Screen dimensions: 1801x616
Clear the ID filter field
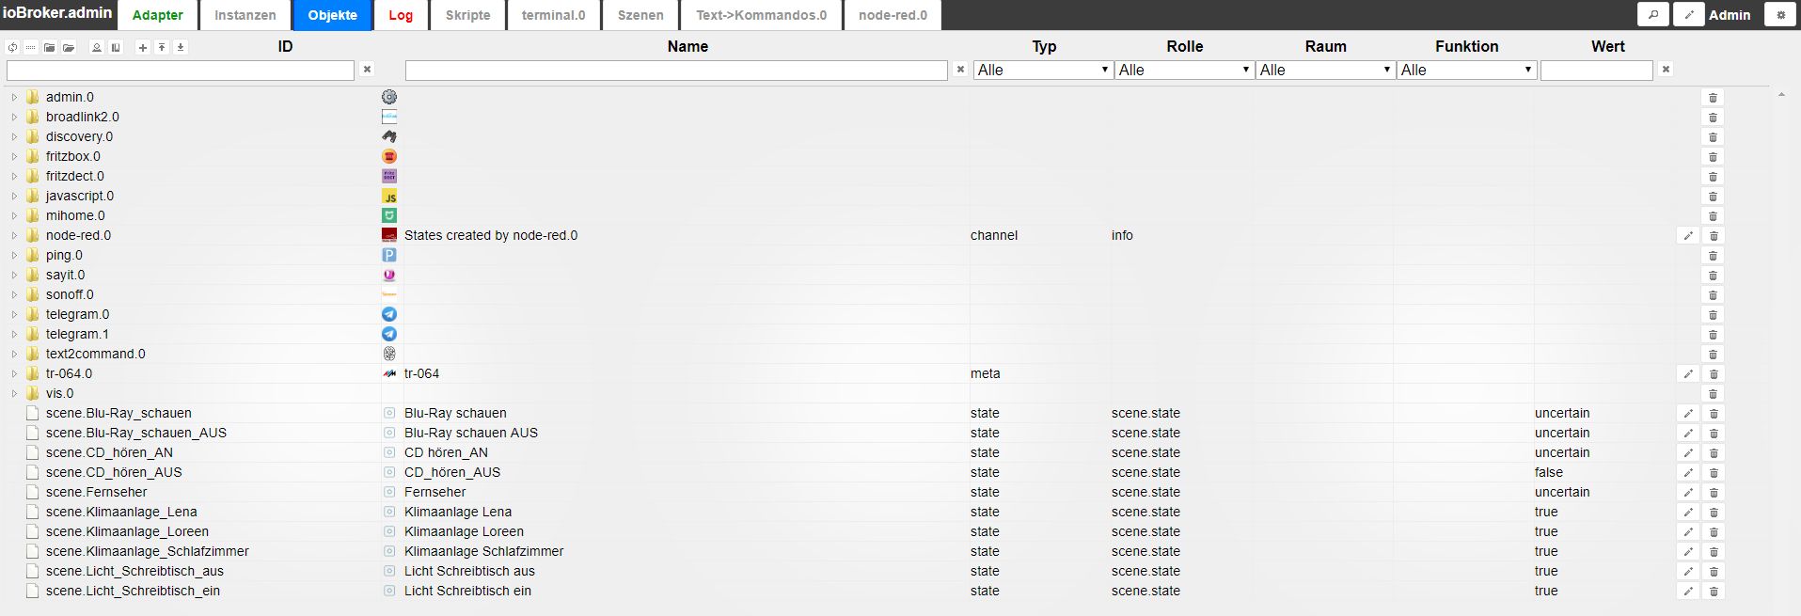[x=367, y=70]
